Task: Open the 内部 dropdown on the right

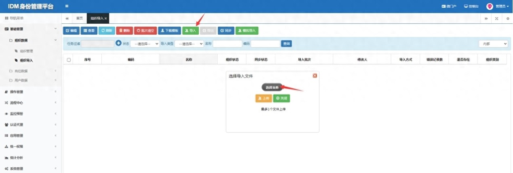Action: [x=493, y=44]
